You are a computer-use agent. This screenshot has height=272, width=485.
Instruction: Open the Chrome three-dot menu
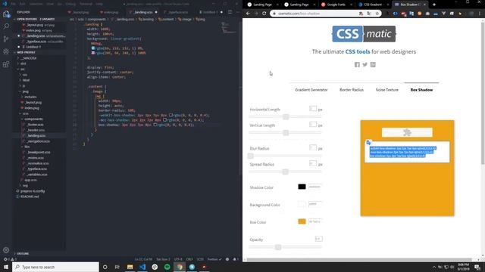point(480,14)
